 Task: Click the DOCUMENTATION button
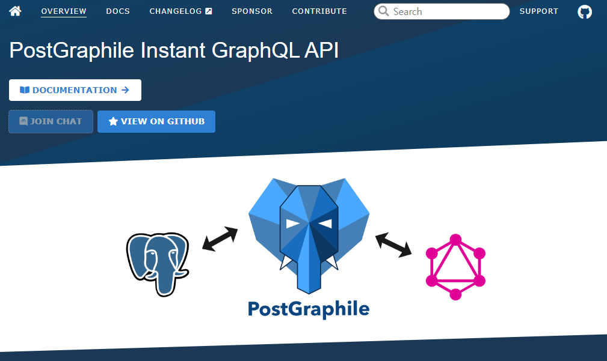point(75,89)
